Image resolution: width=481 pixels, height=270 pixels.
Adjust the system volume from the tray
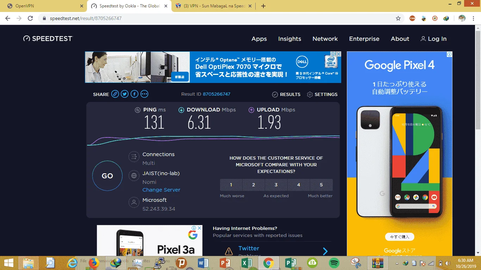448,263
